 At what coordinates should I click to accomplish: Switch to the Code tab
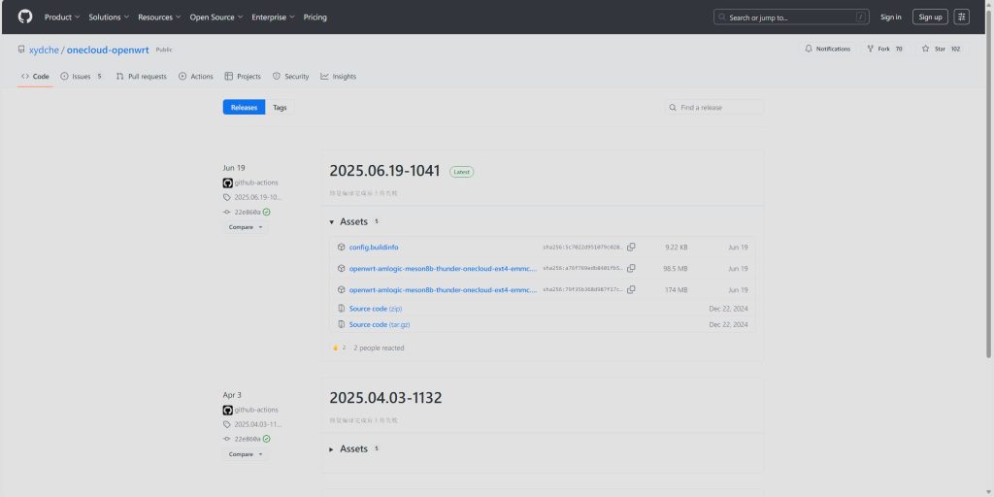click(x=35, y=76)
